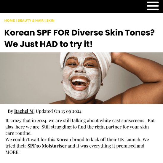
Task: Click the 'UK Launch' sentence in the article
Action: click(x=77, y=140)
